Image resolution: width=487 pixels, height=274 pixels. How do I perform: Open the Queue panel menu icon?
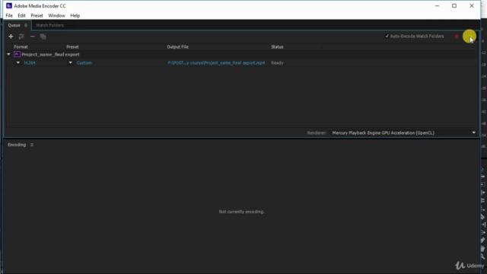coord(26,25)
